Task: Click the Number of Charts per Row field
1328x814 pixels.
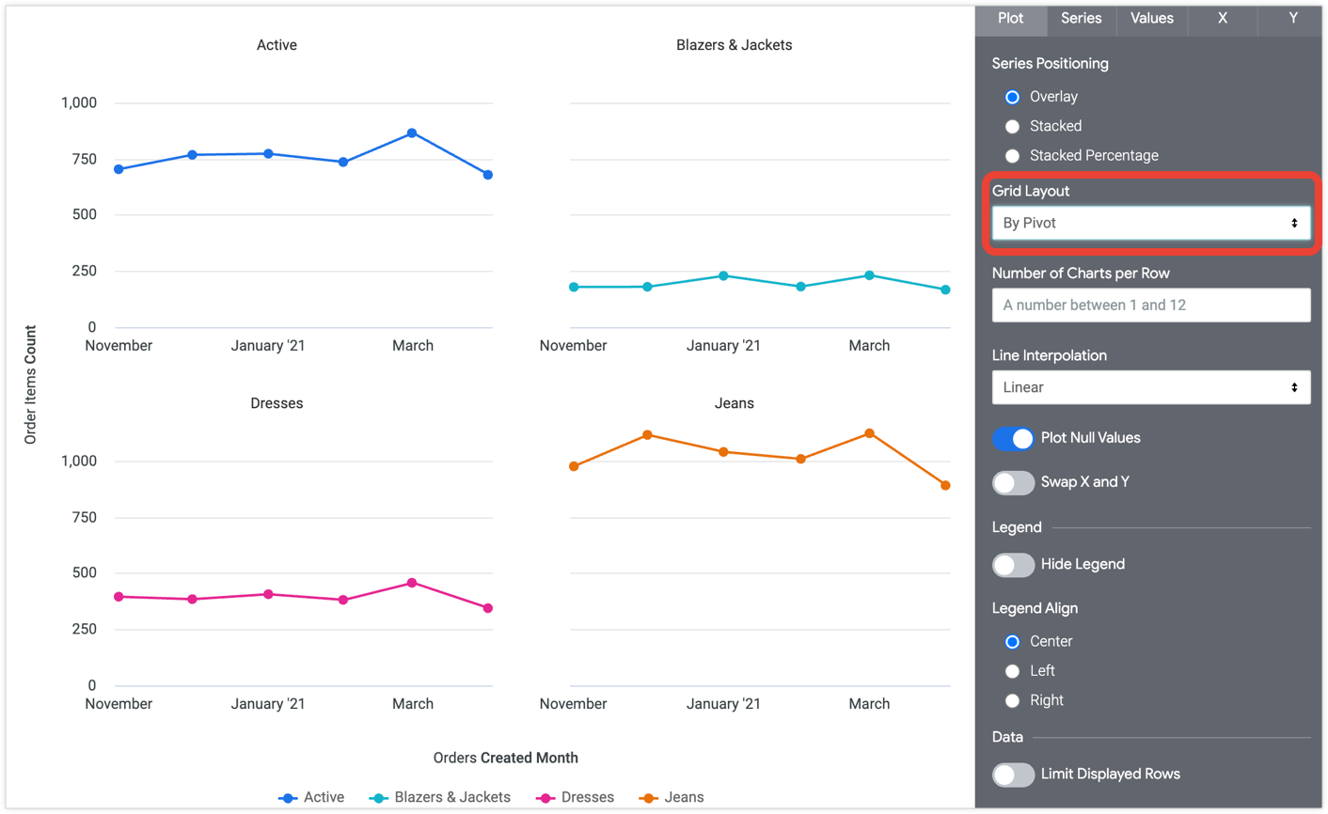Action: click(x=1150, y=305)
